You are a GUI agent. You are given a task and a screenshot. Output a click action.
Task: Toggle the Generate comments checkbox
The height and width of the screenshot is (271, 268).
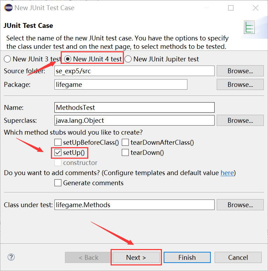(58, 183)
